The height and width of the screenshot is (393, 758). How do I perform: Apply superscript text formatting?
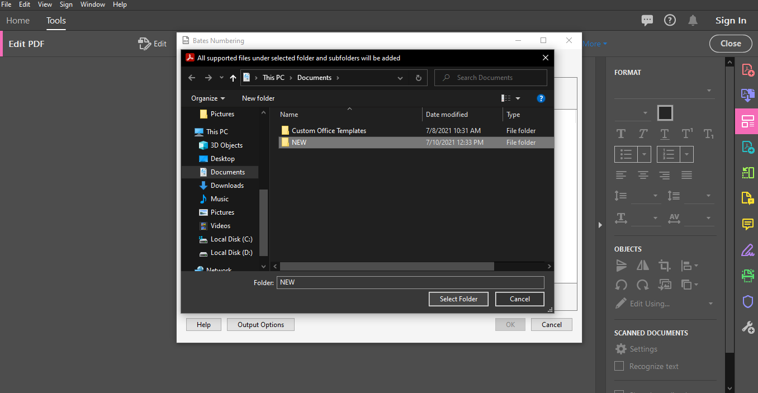click(x=686, y=134)
